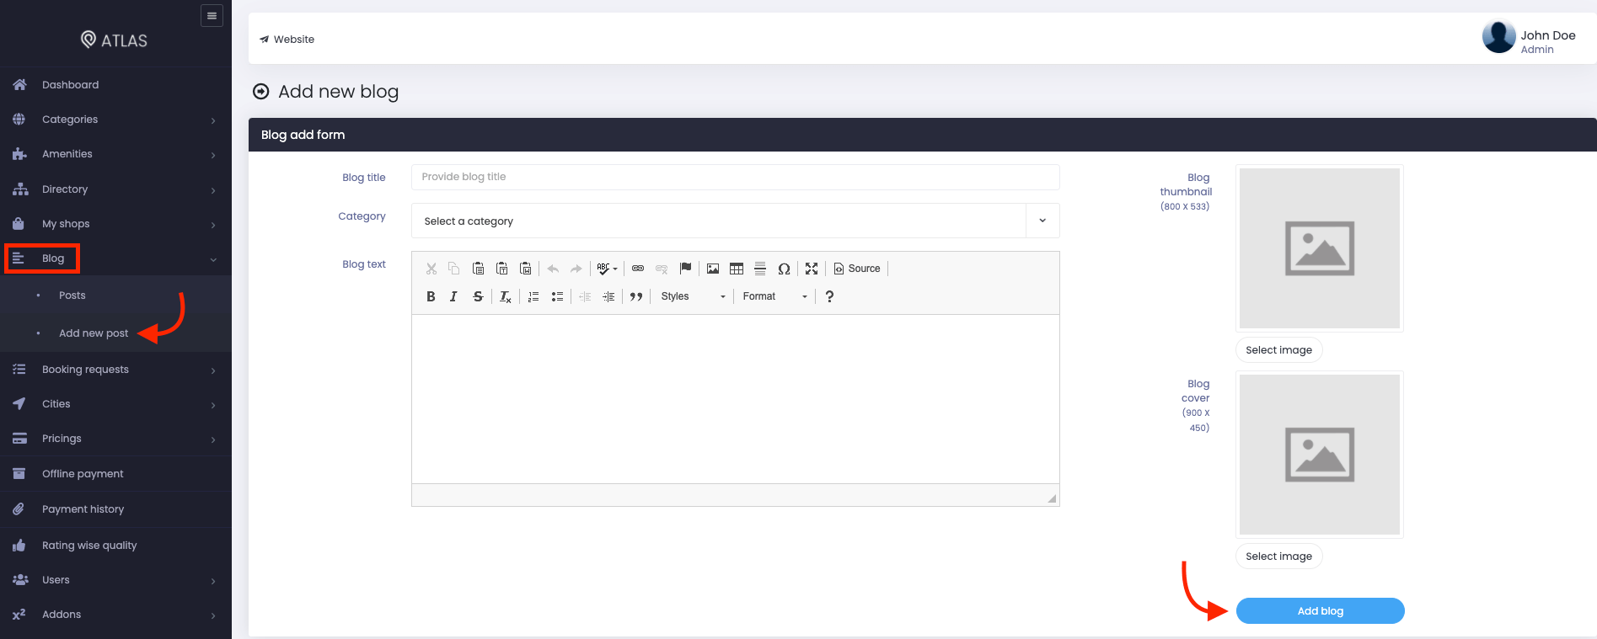The height and width of the screenshot is (639, 1597).
Task: Click inside the Blog text editing area
Action: point(735,399)
